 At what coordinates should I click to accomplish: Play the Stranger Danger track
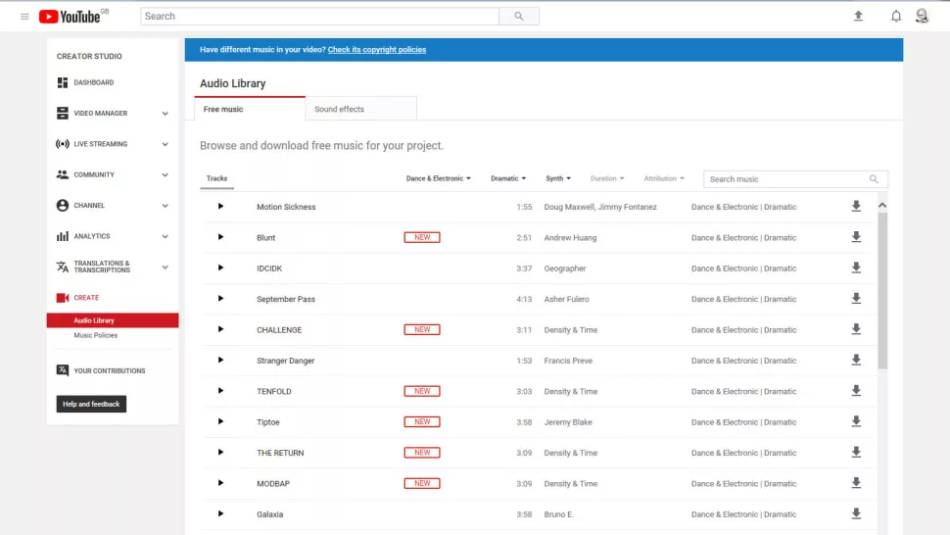220,360
